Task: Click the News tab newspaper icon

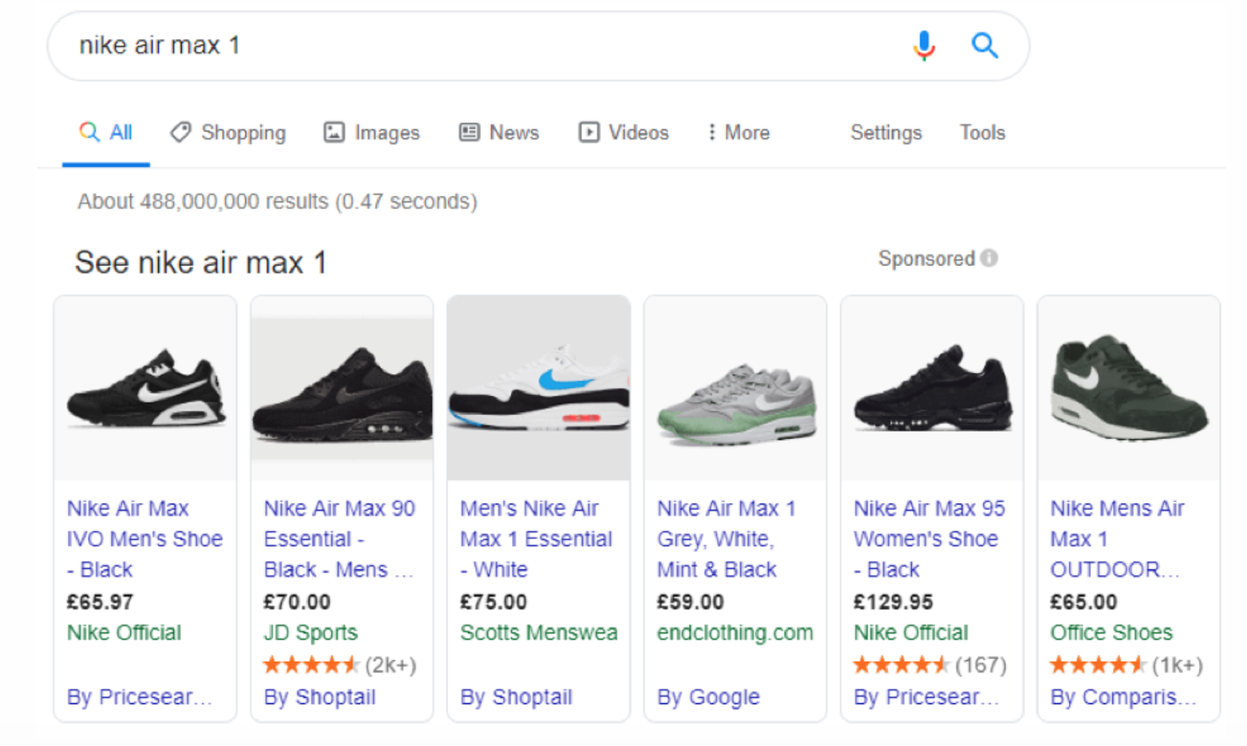Action: coord(469,132)
